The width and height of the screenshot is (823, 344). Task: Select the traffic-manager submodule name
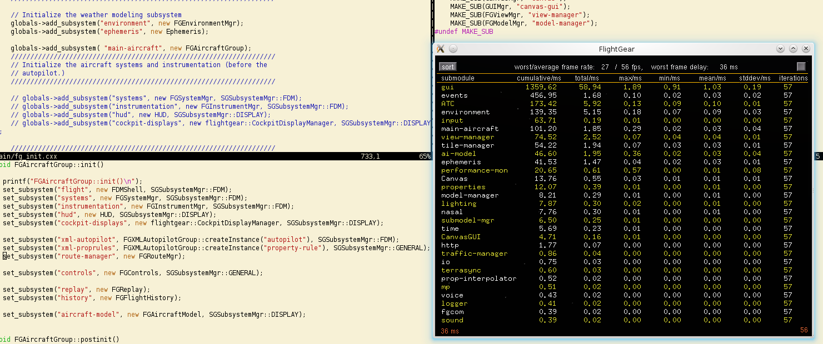(475, 254)
